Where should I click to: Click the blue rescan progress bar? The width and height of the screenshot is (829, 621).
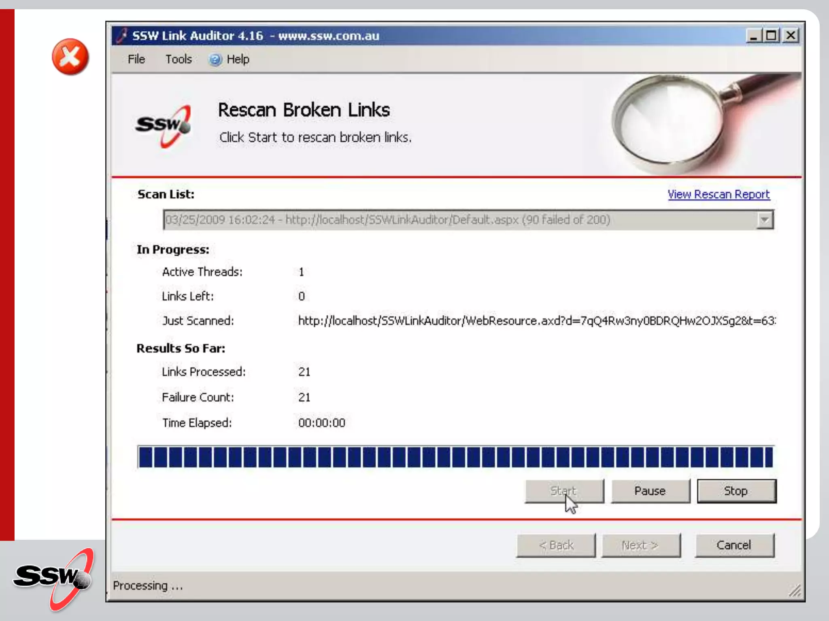(455, 457)
